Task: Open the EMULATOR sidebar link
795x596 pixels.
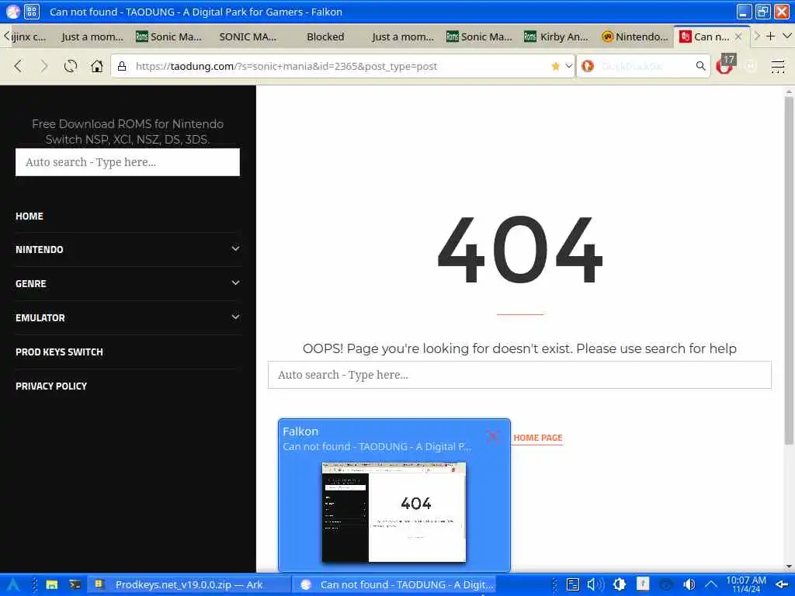Action: [40, 317]
